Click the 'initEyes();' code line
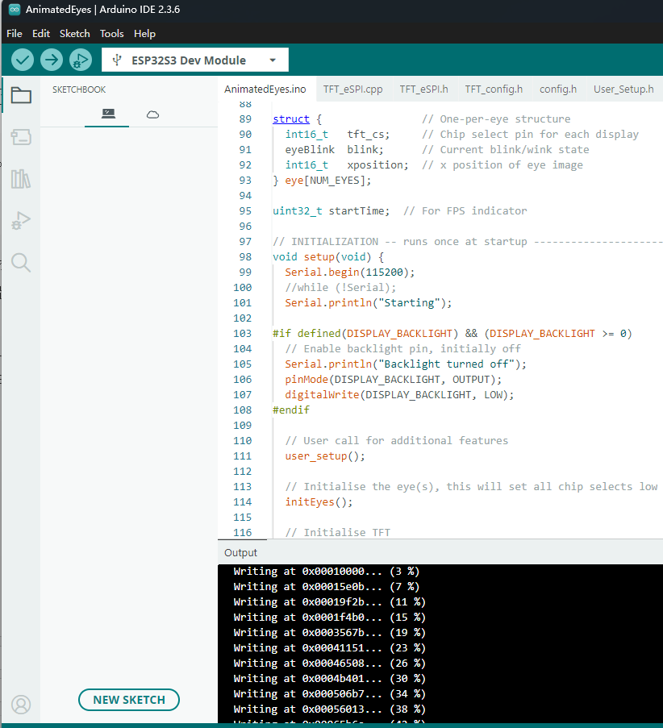The height and width of the screenshot is (728, 663). 319,502
